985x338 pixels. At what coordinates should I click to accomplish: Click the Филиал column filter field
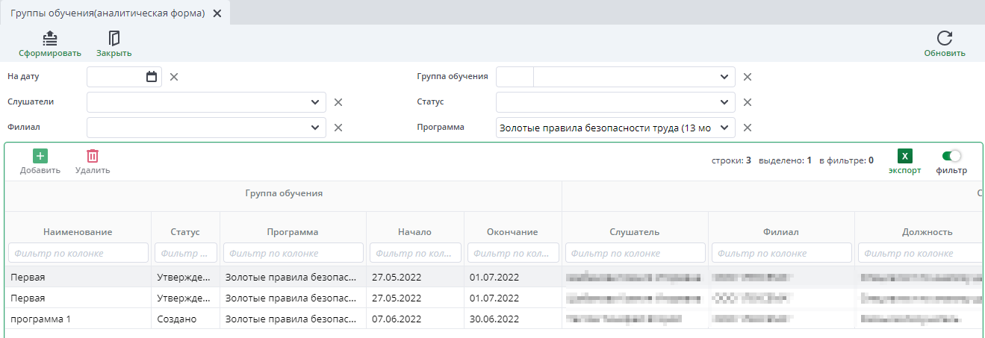[x=781, y=253]
